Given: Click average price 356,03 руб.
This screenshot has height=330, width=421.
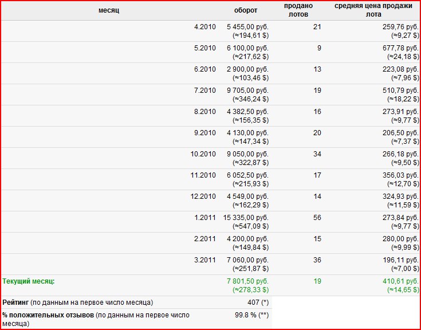Looking at the screenshot, I should [400, 175].
